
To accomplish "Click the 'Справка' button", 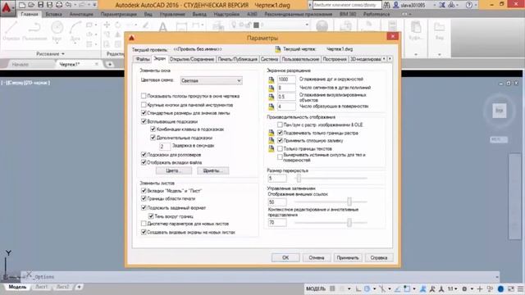I will pyautogui.click(x=379, y=257).
